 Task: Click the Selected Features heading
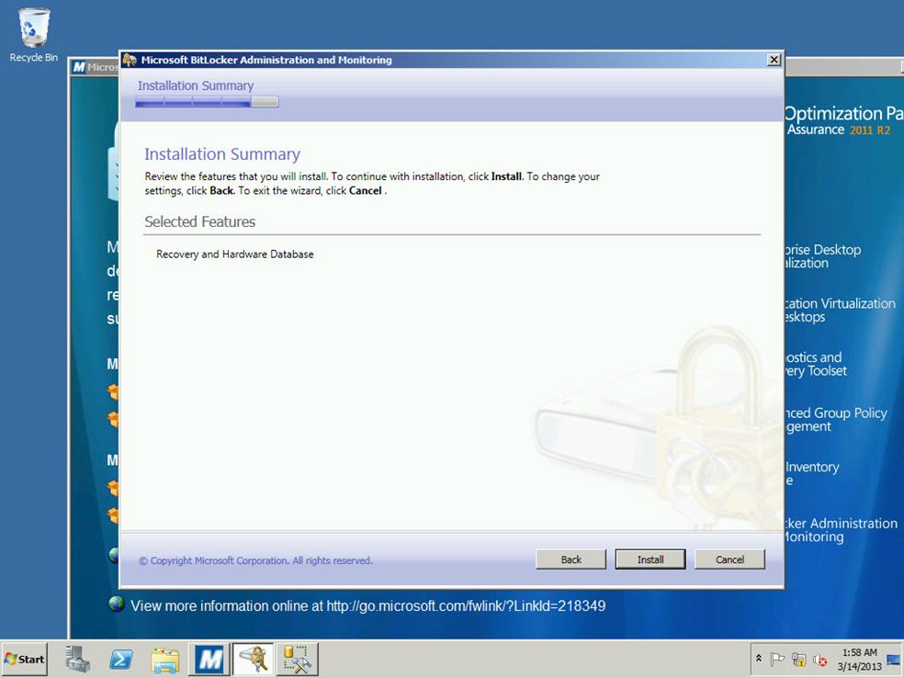coord(200,222)
